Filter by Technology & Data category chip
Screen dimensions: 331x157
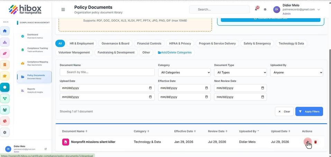[291, 43]
